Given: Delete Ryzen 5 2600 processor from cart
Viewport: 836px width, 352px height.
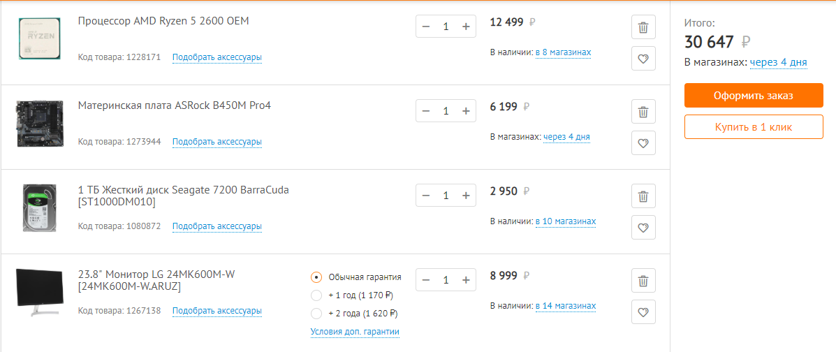Looking at the screenshot, I should [x=643, y=28].
